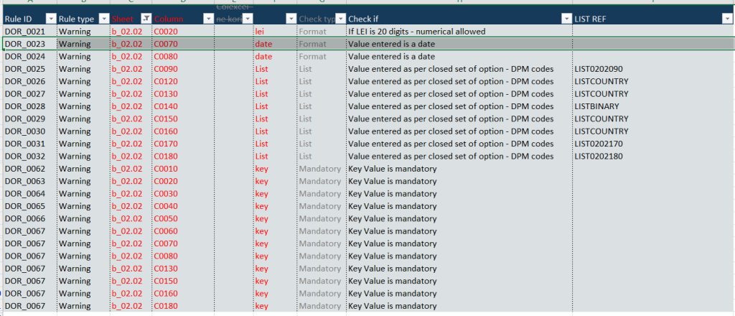Select the LIST0202170 cell
Image resolution: width=735 pixels, height=316 pixels.
point(599,144)
